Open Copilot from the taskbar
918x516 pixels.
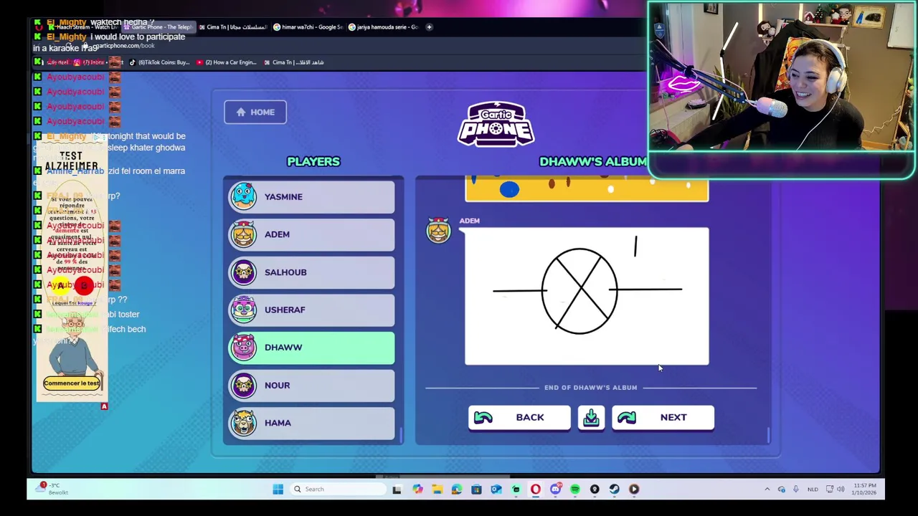(417, 489)
